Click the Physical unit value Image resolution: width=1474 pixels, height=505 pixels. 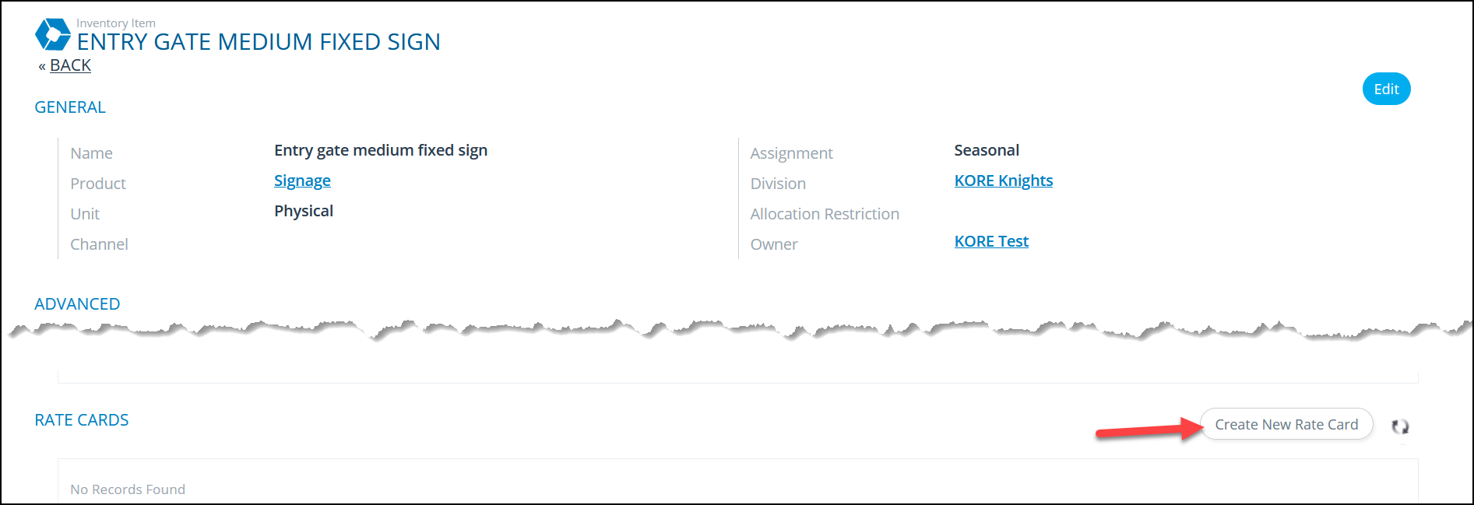pyautogui.click(x=304, y=211)
